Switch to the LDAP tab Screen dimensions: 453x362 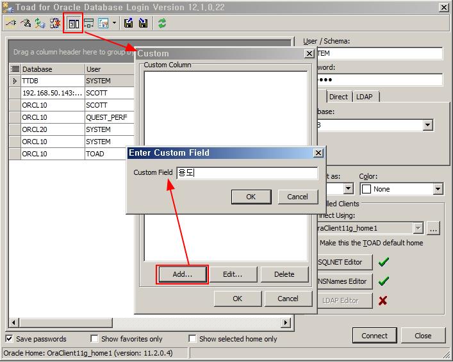(x=365, y=97)
